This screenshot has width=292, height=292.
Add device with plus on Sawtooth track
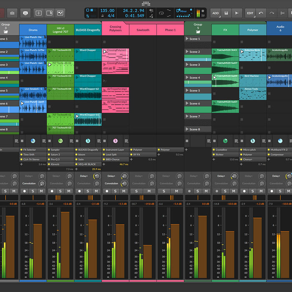click(x=131, y=159)
